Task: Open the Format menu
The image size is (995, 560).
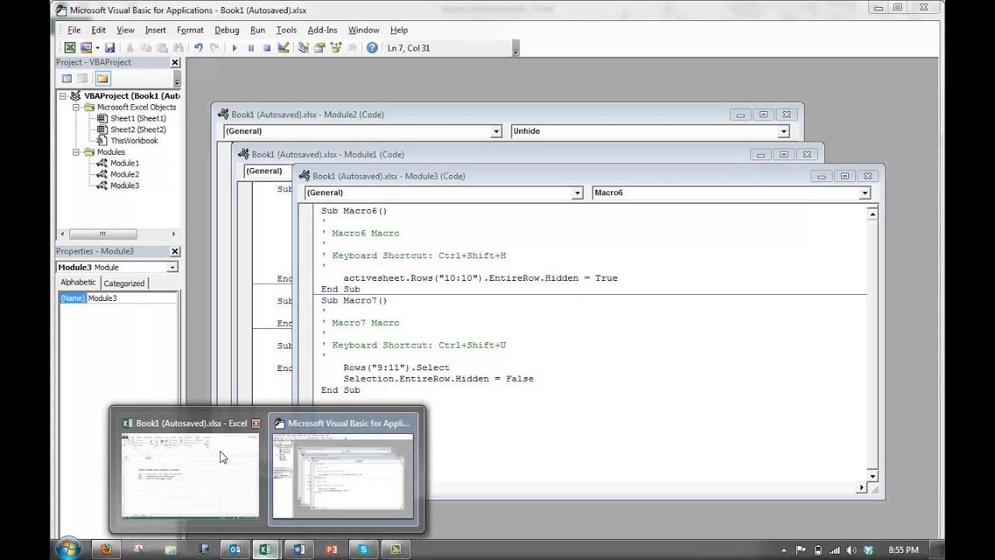Action: (190, 30)
